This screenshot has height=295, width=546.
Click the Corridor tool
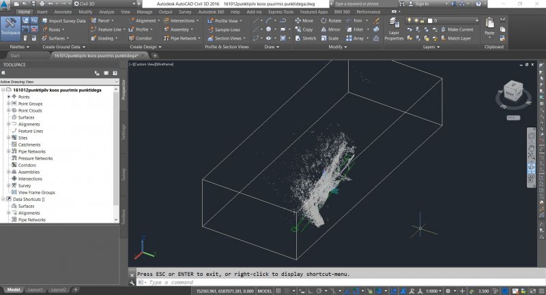click(x=141, y=38)
